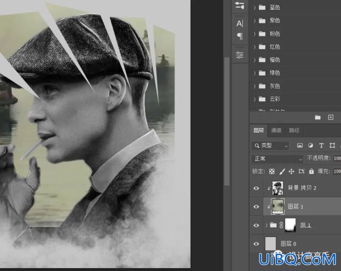Open the 正常 blend mode dropdown

coord(277,159)
